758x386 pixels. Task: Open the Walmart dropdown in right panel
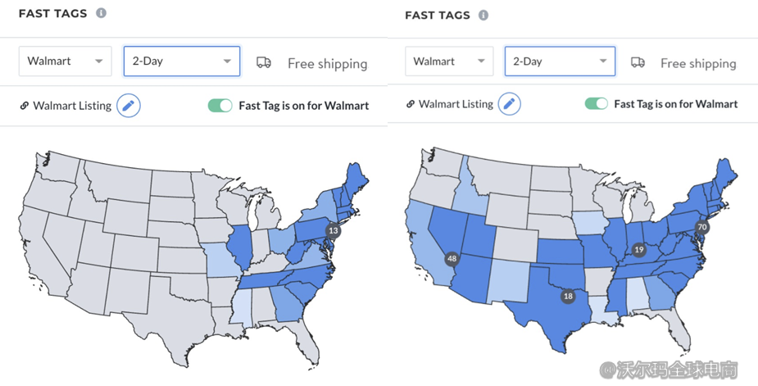click(448, 61)
